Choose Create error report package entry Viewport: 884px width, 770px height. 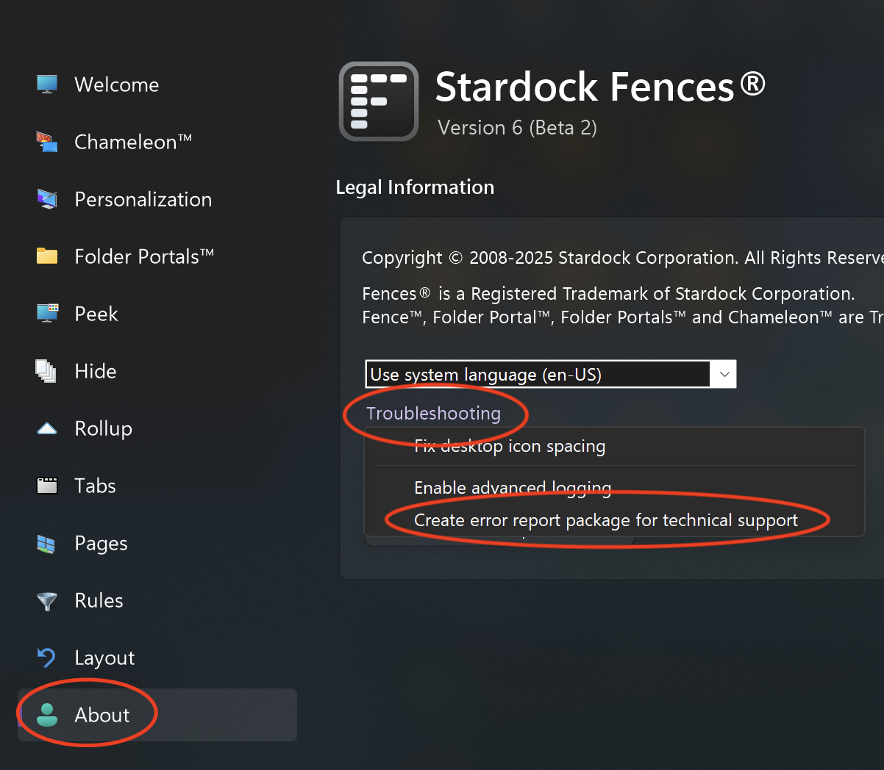606,520
